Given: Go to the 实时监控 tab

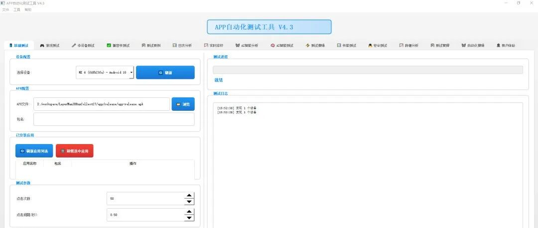Looking at the screenshot, I should pyautogui.click(x=214, y=46).
